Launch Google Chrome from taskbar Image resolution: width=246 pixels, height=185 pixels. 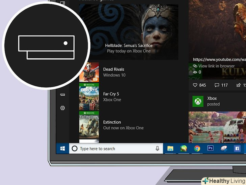197,148
